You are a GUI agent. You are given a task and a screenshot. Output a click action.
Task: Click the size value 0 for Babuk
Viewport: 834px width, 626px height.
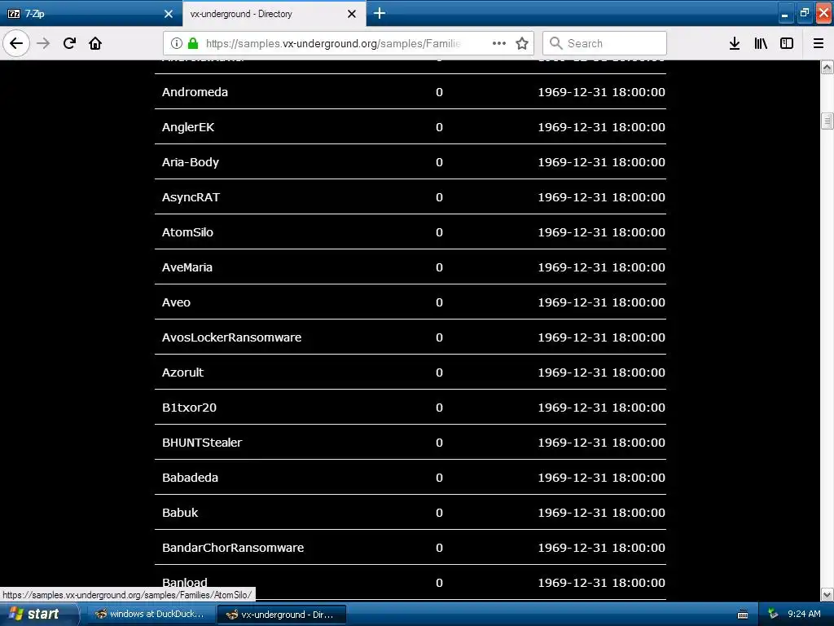click(439, 514)
